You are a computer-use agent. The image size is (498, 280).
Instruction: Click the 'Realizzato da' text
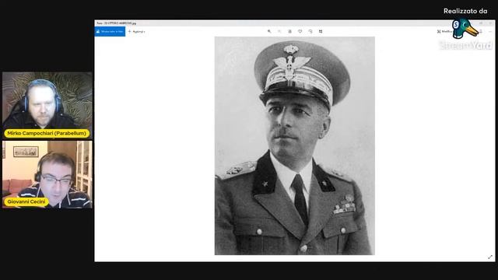pos(465,11)
